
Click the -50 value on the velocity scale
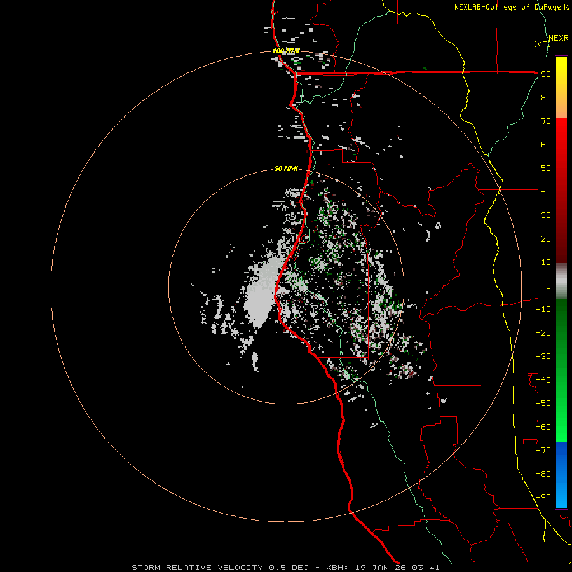543,404
